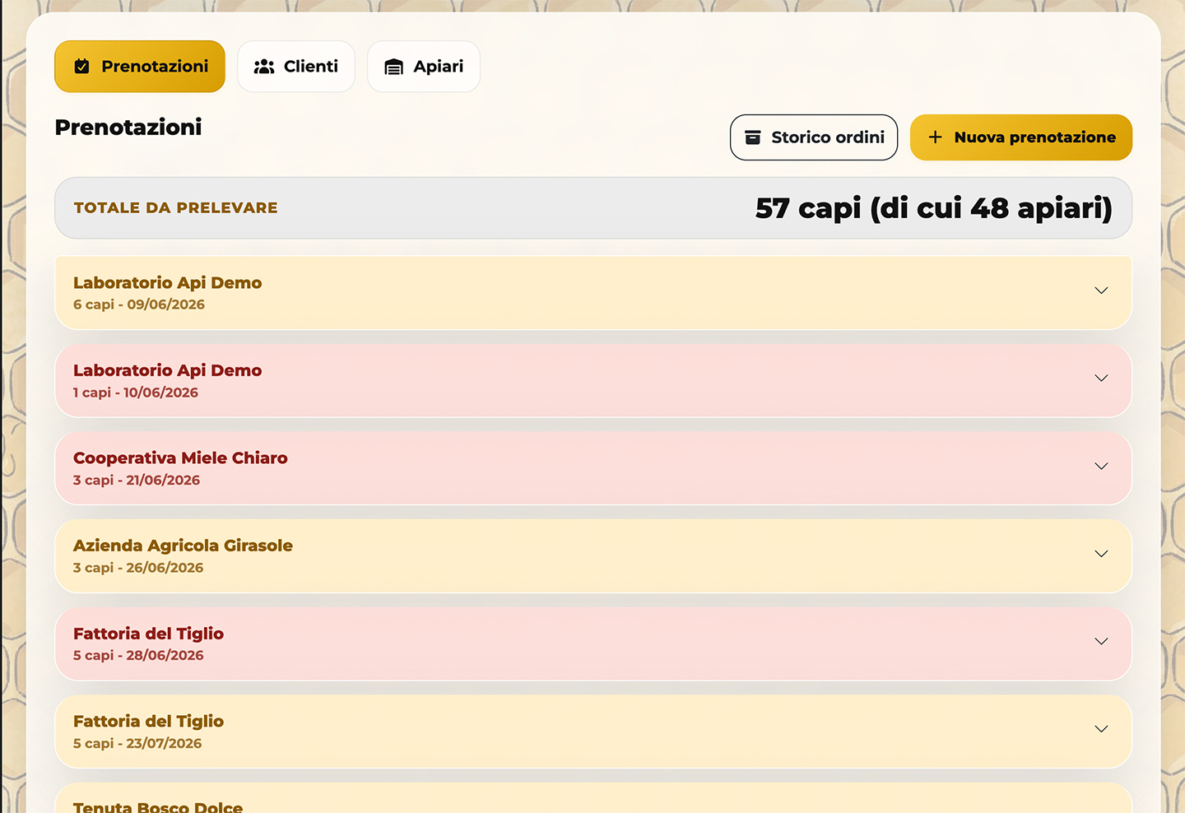Image resolution: width=1185 pixels, height=813 pixels.
Task: Open Storico ordini
Action: coord(814,137)
